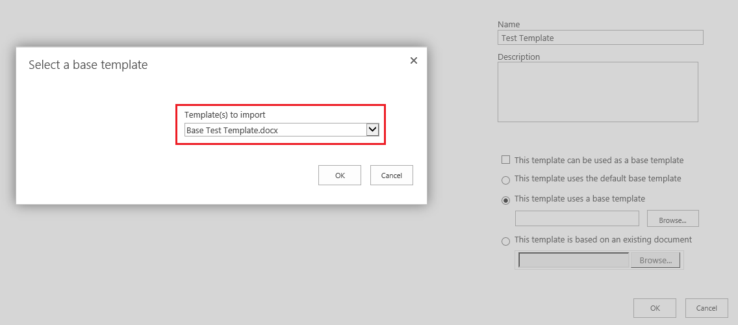Browse for an existing document

pos(655,260)
